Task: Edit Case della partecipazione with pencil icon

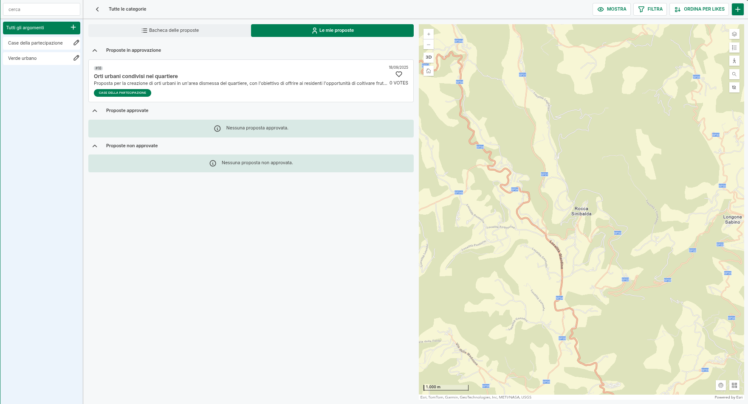Action: pos(76,43)
